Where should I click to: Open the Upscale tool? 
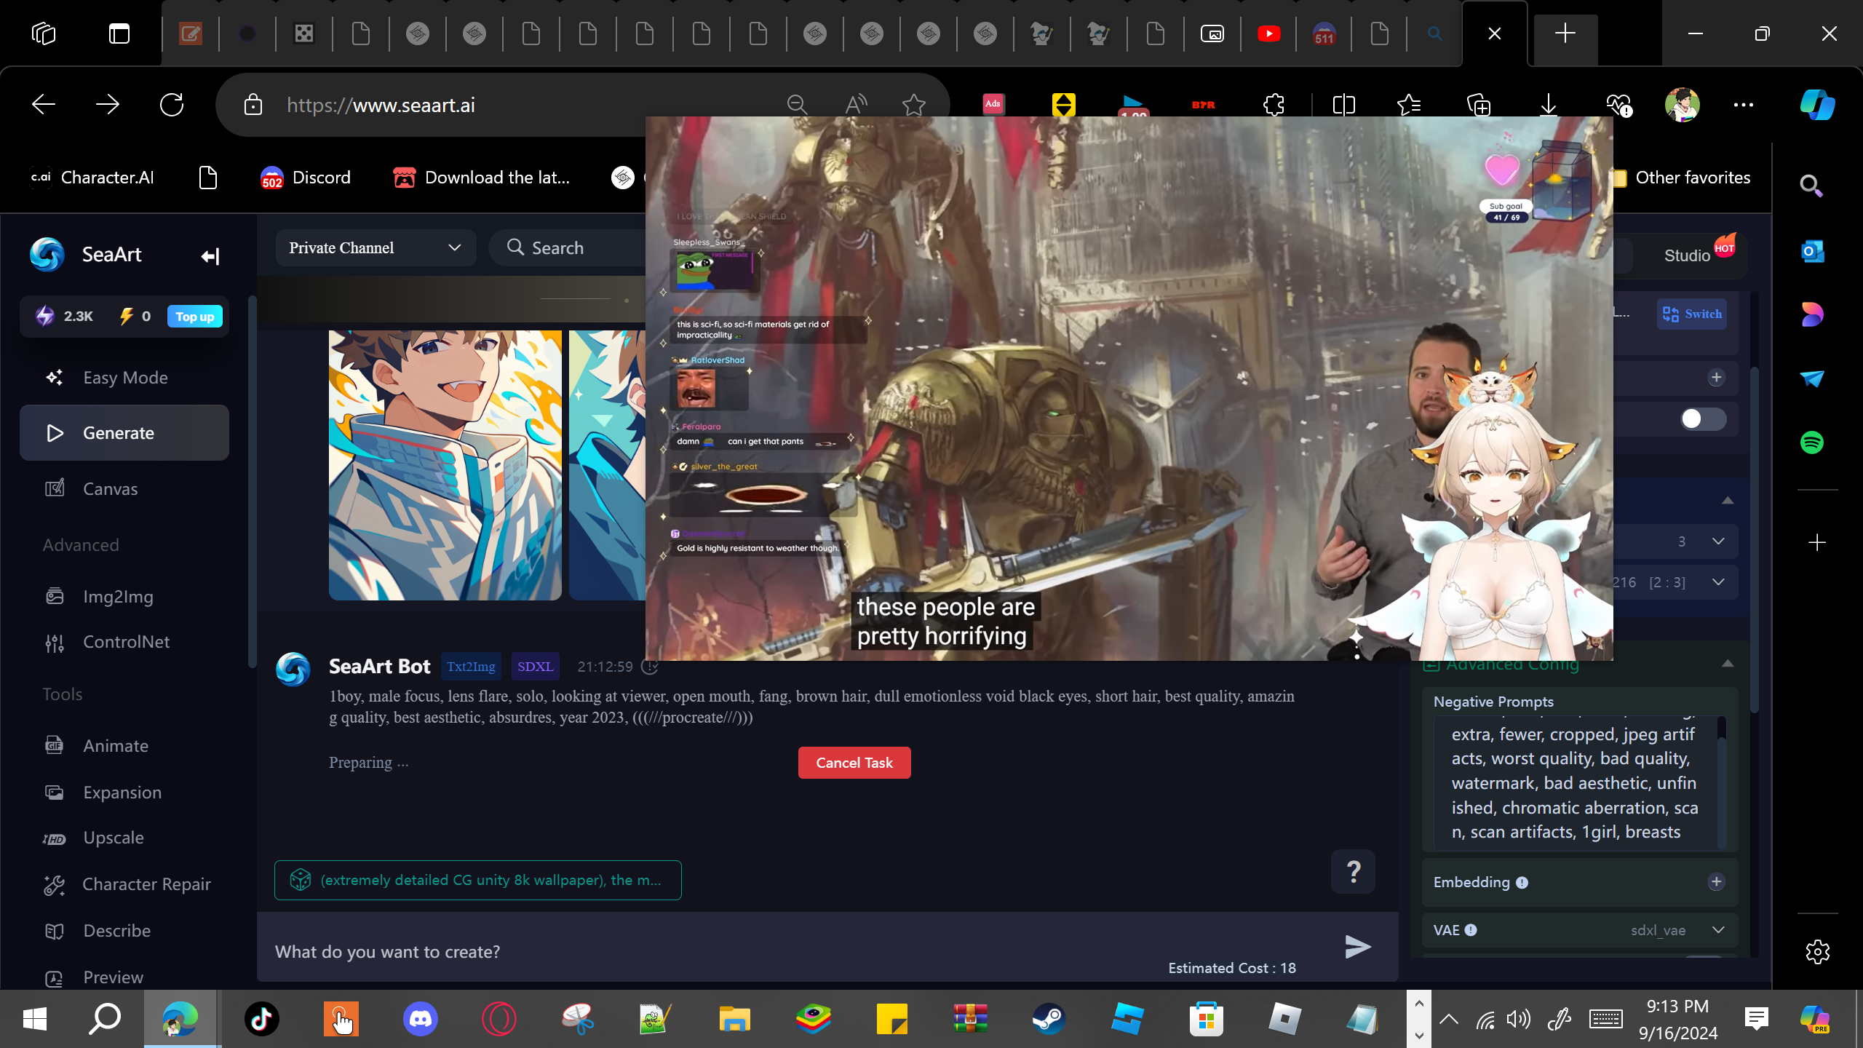124,838
